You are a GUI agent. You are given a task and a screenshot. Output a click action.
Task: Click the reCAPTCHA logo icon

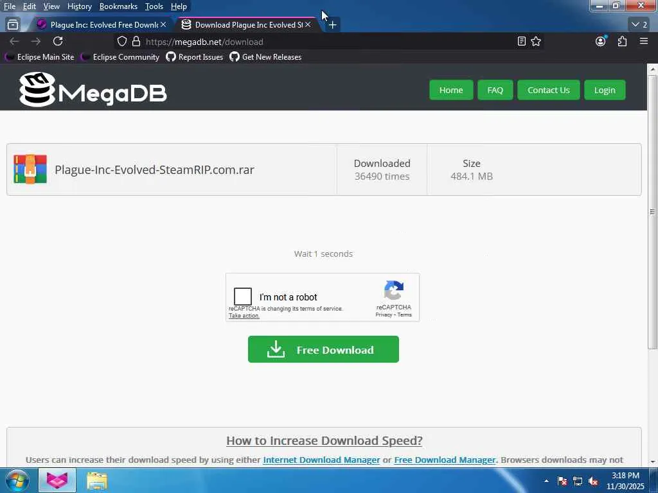tap(394, 290)
